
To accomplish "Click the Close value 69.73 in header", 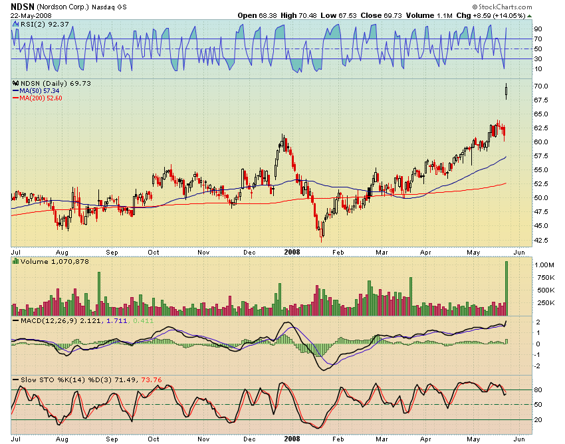I will [x=392, y=15].
